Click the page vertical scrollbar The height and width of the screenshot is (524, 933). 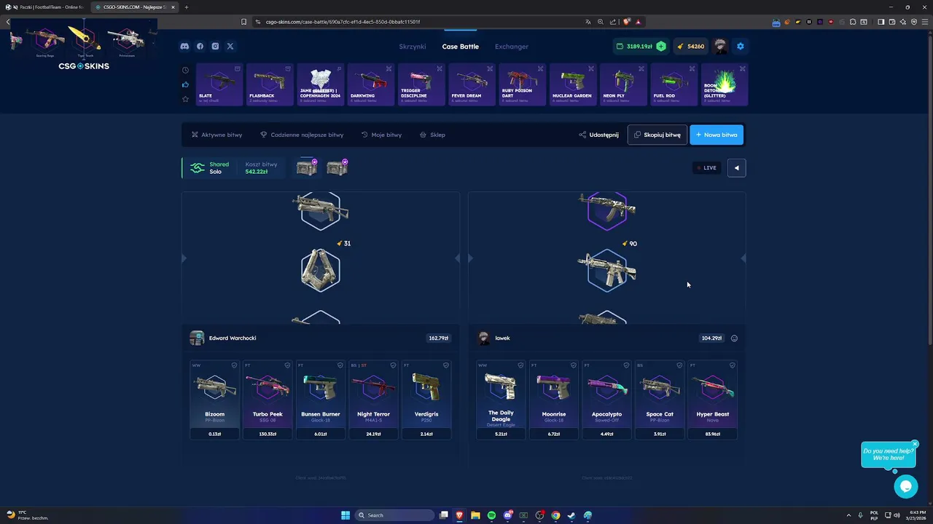[929, 189]
